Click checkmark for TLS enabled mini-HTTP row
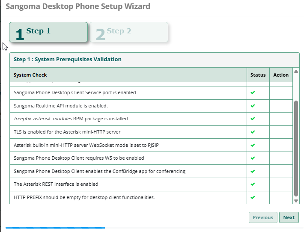 pyautogui.click(x=253, y=132)
